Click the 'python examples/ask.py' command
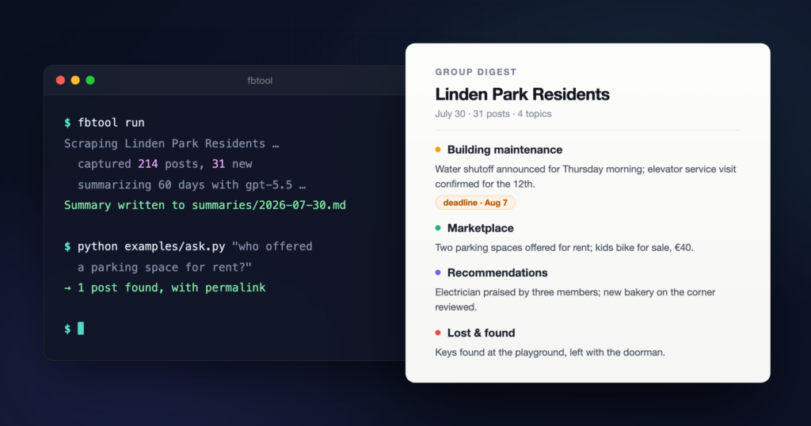This screenshot has height=426, width=811. (151, 246)
